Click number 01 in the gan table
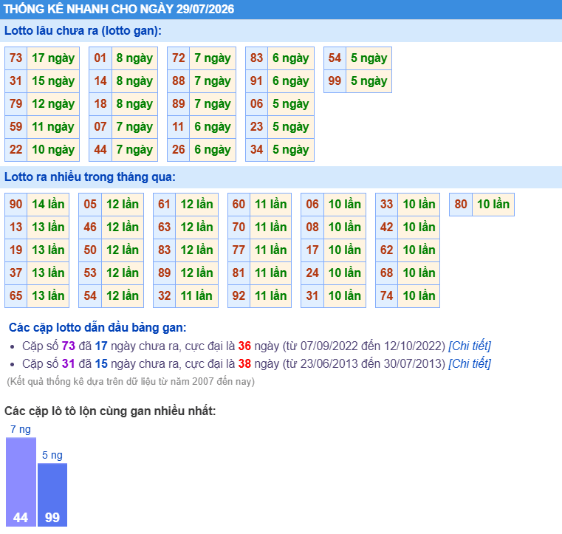 pyautogui.click(x=100, y=58)
